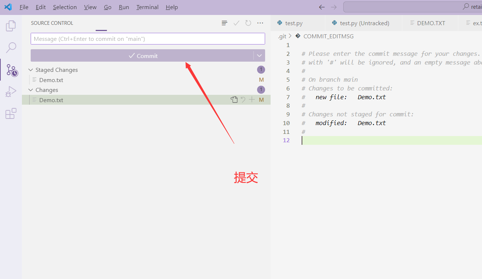The height and width of the screenshot is (279, 482).
Task: Click the Source Control activity bar icon
Action: pos(11,70)
